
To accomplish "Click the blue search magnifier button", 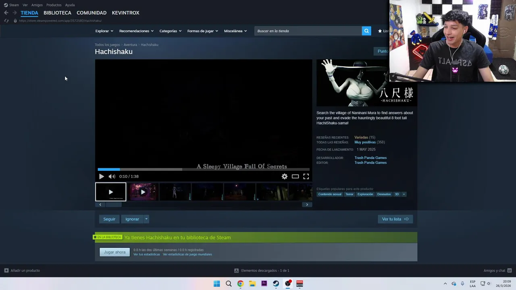I will click(x=366, y=31).
